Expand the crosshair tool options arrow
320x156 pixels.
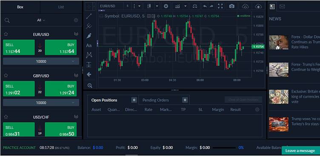click(94, 6)
